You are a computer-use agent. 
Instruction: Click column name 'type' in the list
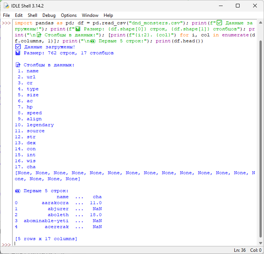(x=33, y=89)
